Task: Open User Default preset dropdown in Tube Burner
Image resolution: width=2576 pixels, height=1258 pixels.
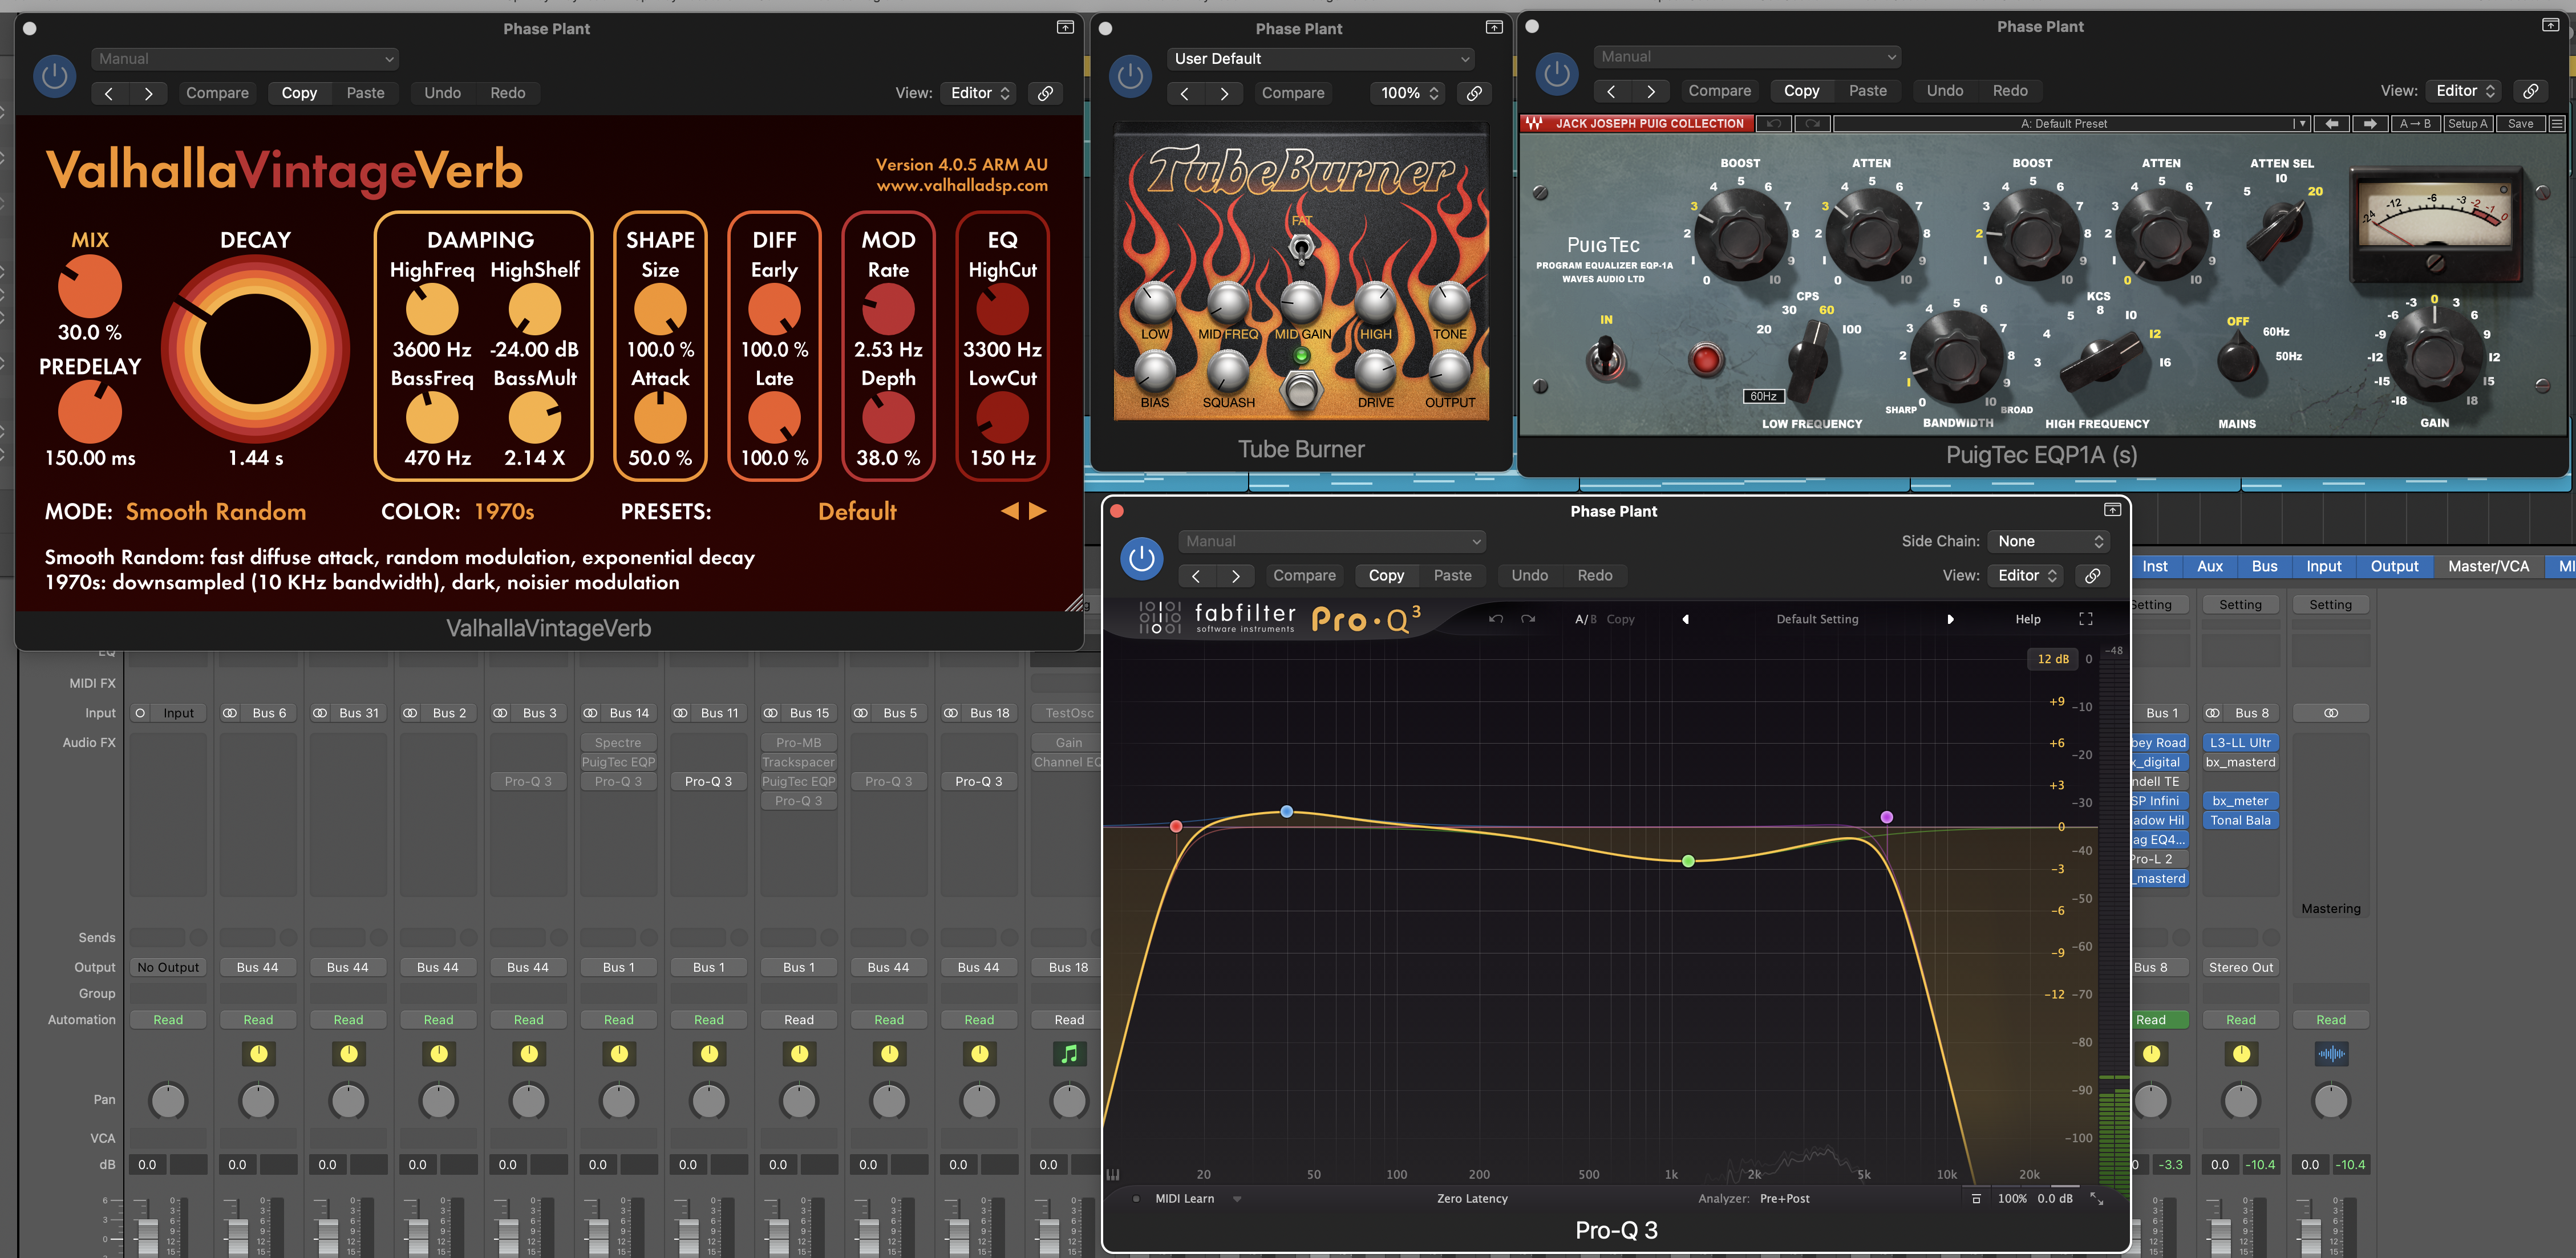Action: tap(1321, 59)
